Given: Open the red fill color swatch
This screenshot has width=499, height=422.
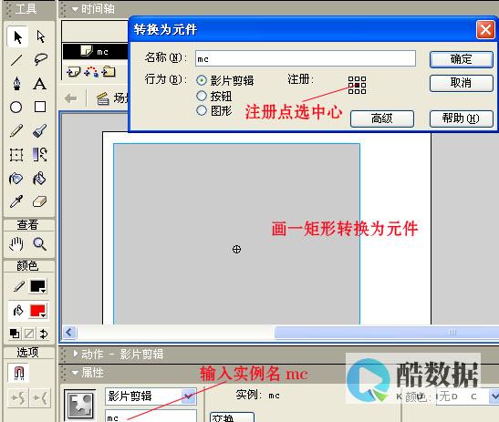Looking at the screenshot, I should 38,311.
